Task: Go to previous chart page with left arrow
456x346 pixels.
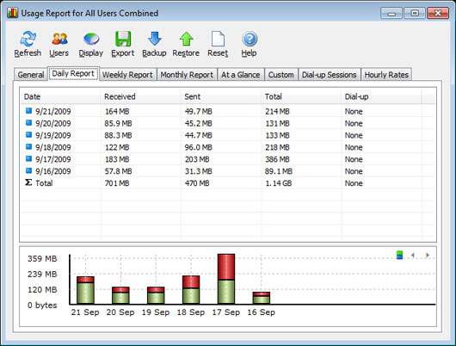Action: 413,256
